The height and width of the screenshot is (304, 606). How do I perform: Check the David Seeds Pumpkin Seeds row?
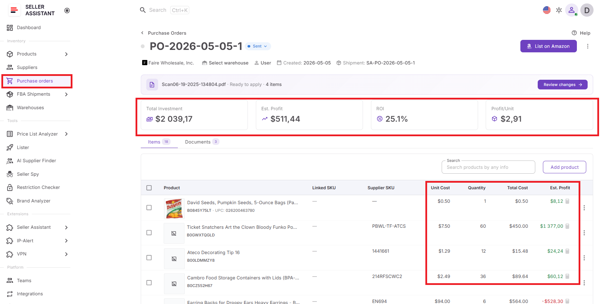pos(149,208)
